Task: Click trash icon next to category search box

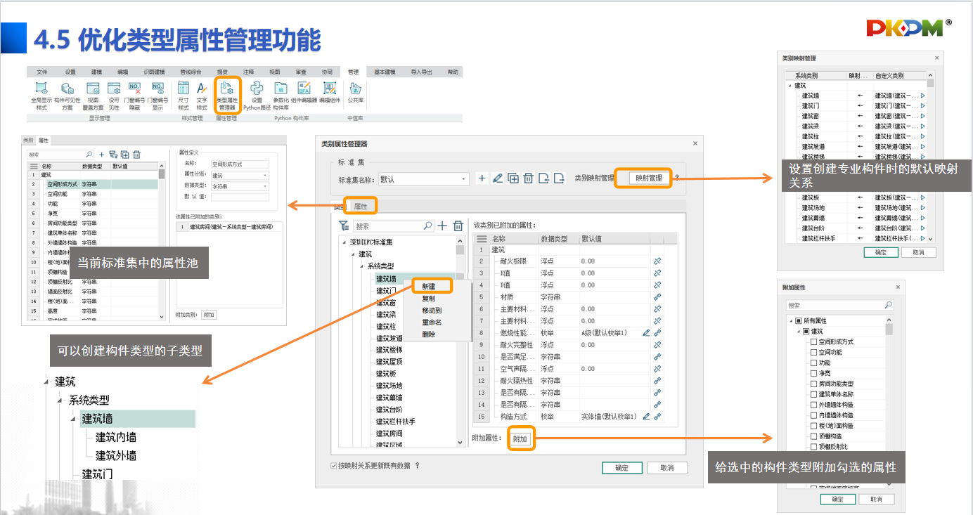Action: [x=458, y=226]
